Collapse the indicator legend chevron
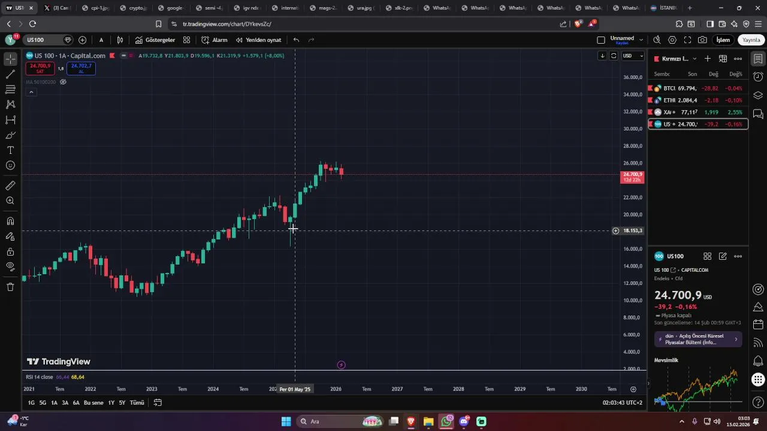Image resolution: width=767 pixels, height=431 pixels. 31,92
